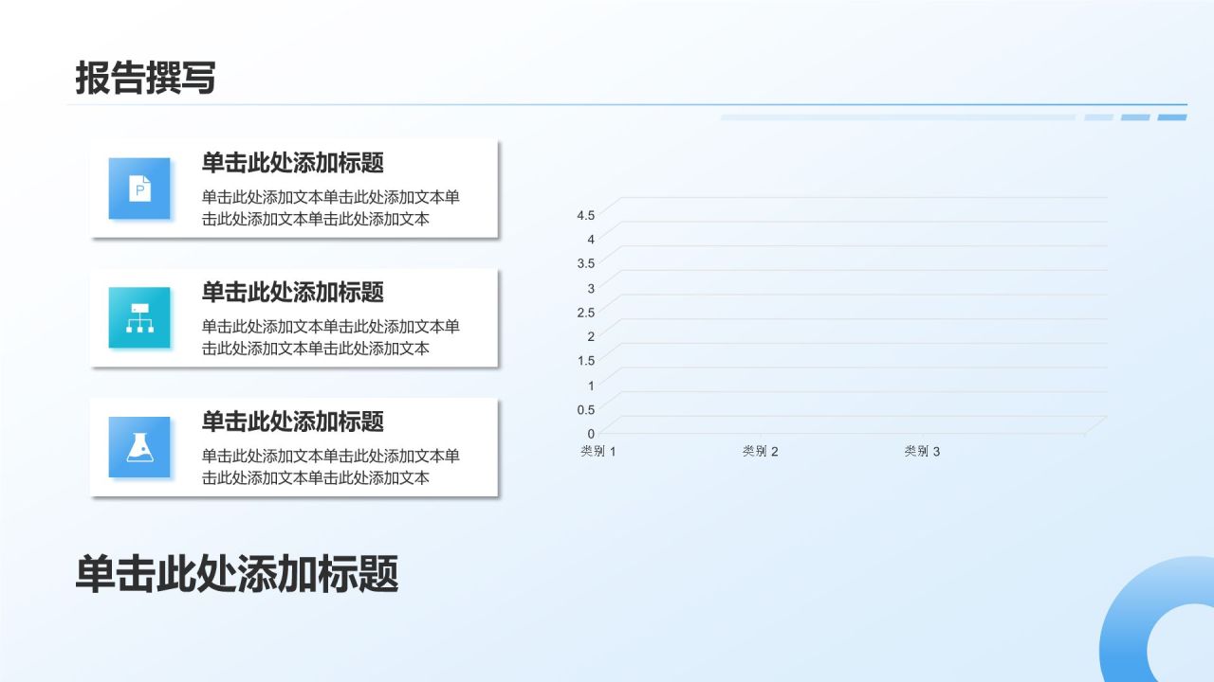Click chart axis label 类别 2
This screenshot has width=1214, height=682.
(760, 452)
